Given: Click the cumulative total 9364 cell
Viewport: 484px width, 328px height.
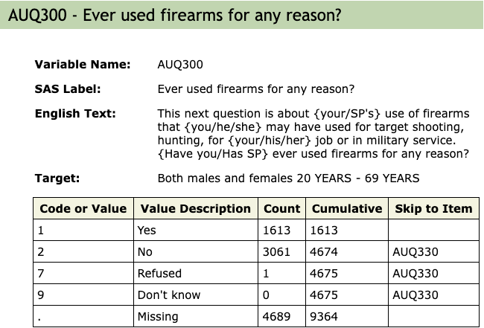Looking at the screenshot, I should [325, 316].
